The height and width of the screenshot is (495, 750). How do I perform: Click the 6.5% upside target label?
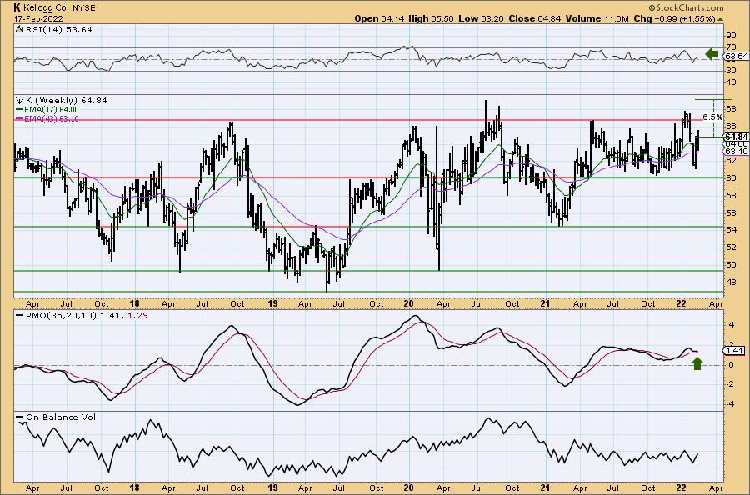tap(712, 117)
